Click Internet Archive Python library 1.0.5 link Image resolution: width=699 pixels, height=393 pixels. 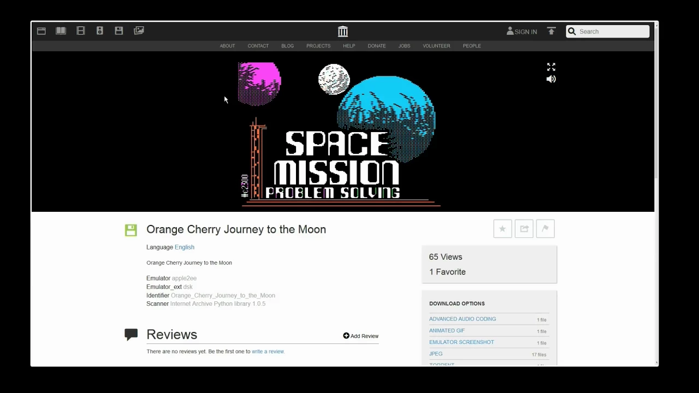point(218,303)
